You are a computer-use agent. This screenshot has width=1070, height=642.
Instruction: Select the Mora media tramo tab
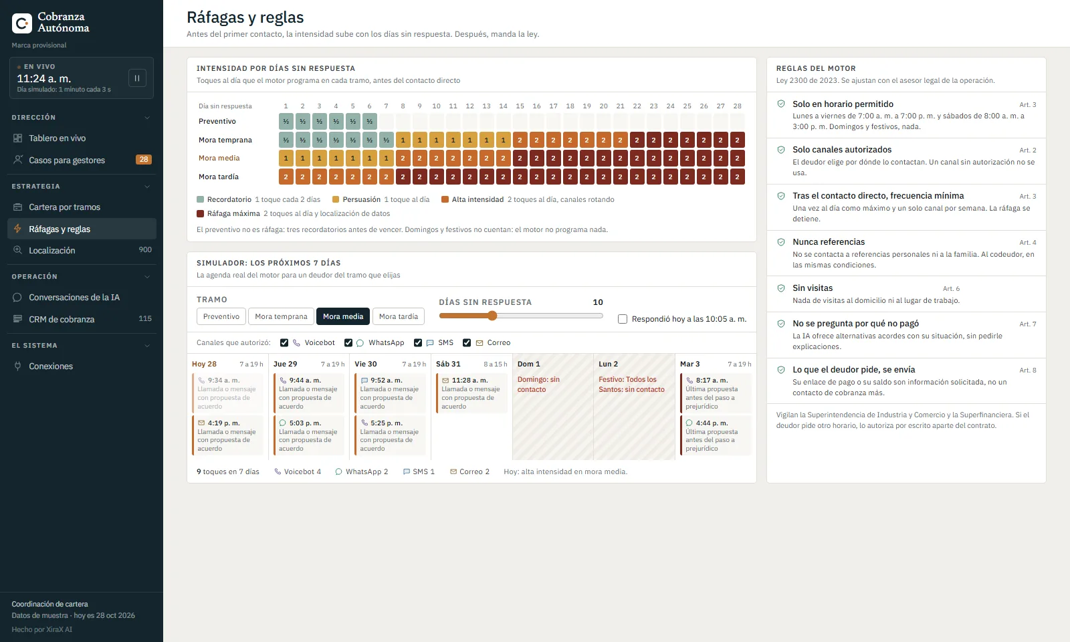[x=343, y=316]
